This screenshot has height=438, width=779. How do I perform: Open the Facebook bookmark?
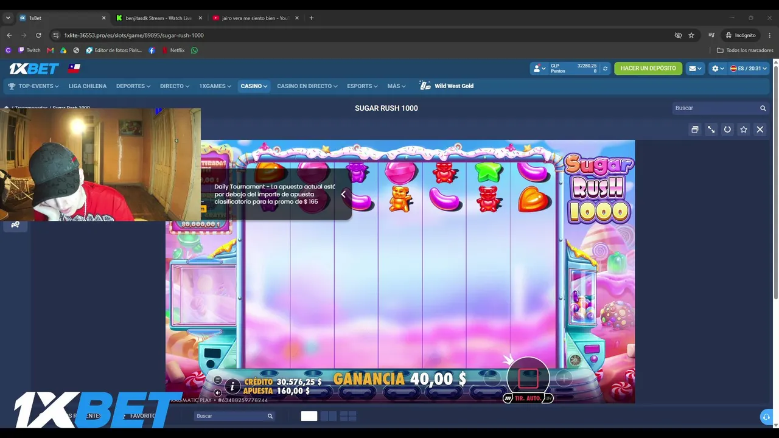pos(152,50)
